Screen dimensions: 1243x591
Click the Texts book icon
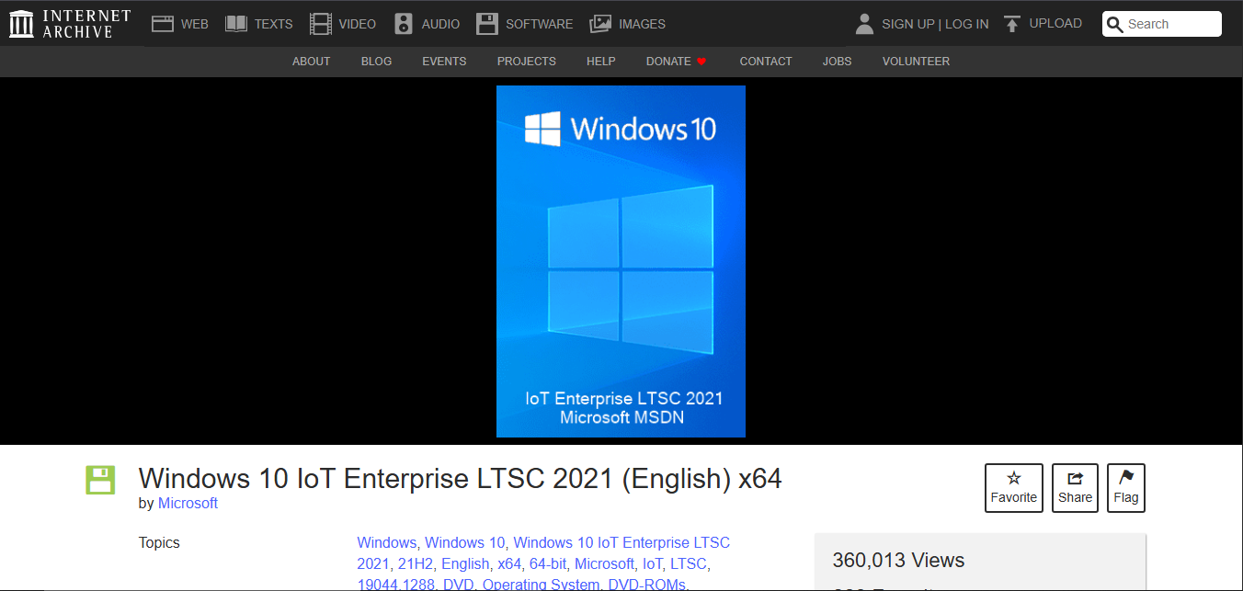(x=236, y=24)
